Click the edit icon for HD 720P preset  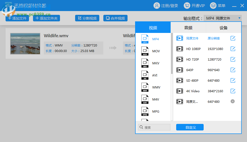[233, 59]
